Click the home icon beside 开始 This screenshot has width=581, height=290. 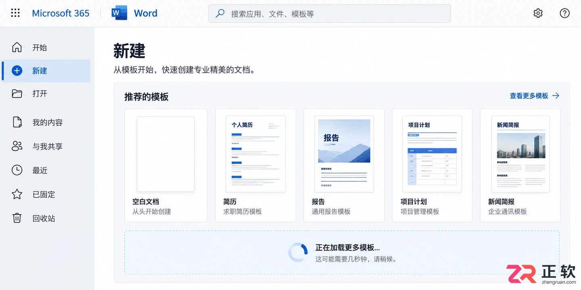click(x=17, y=47)
